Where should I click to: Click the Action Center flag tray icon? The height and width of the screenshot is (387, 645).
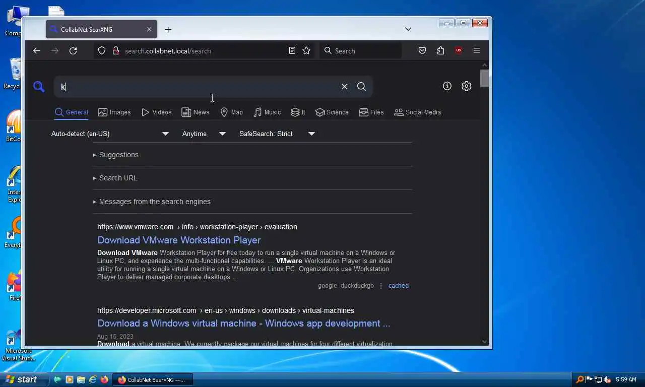tap(589, 379)
